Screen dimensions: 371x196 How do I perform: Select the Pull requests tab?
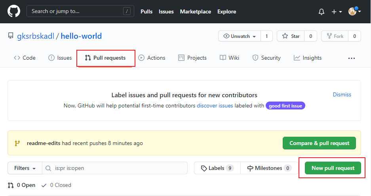106,58
